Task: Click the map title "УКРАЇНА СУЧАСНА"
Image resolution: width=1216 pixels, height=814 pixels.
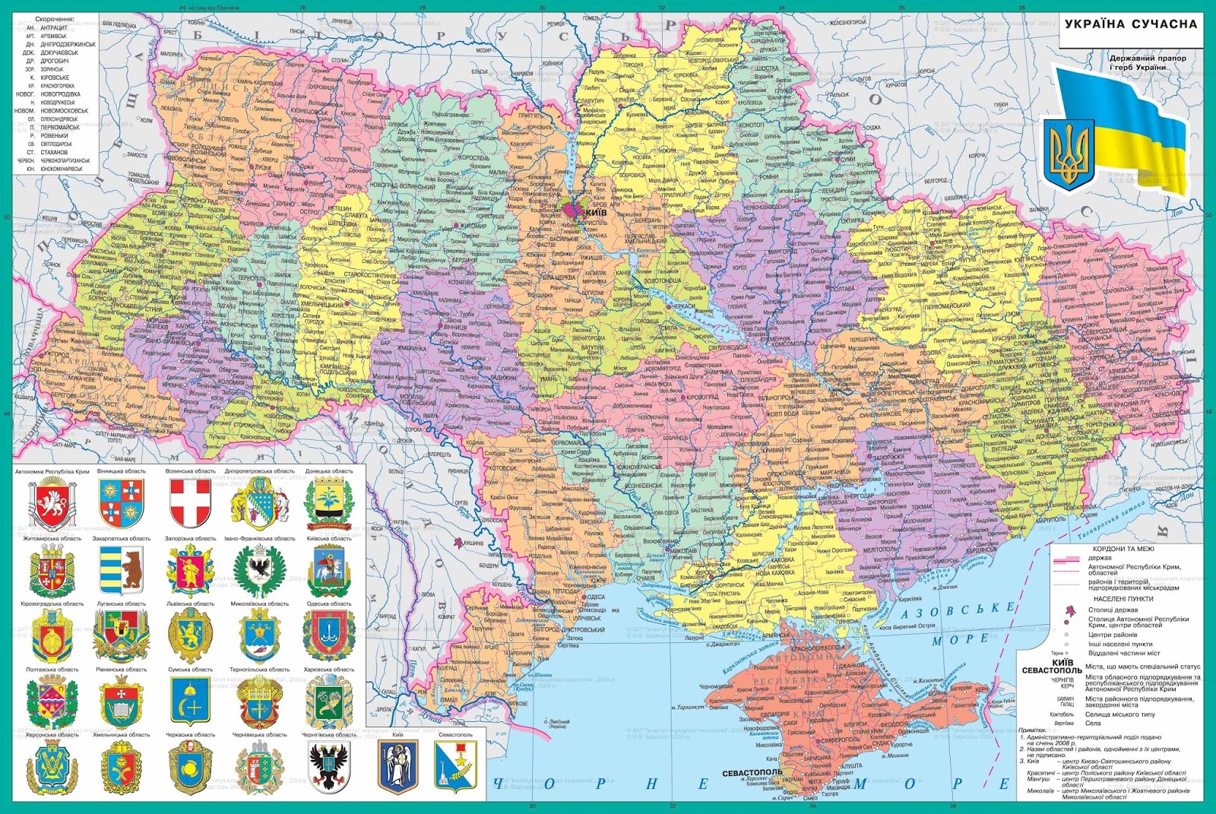Action: (1130, 24)
